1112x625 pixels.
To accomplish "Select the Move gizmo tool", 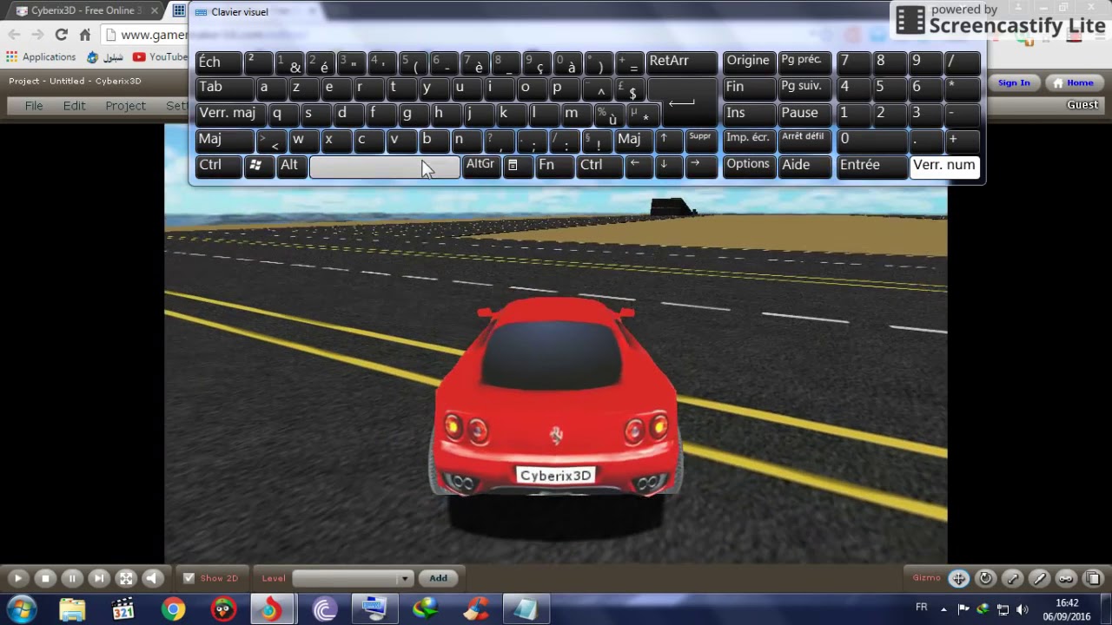I will [x=958, y=578].
